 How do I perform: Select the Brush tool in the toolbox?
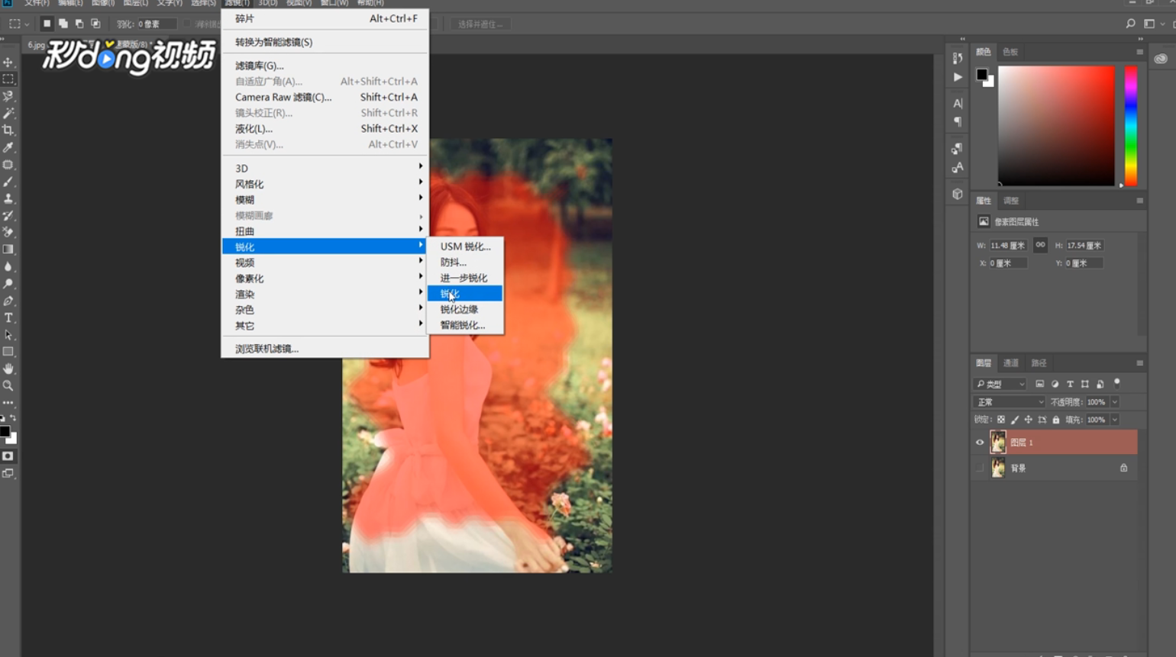(x=8, y=182)
